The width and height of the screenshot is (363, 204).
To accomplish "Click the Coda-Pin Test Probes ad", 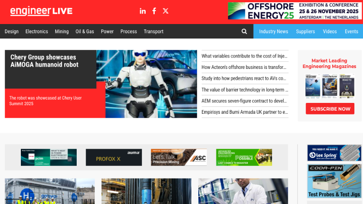I will pyautogui.click(x=334, y=181).
